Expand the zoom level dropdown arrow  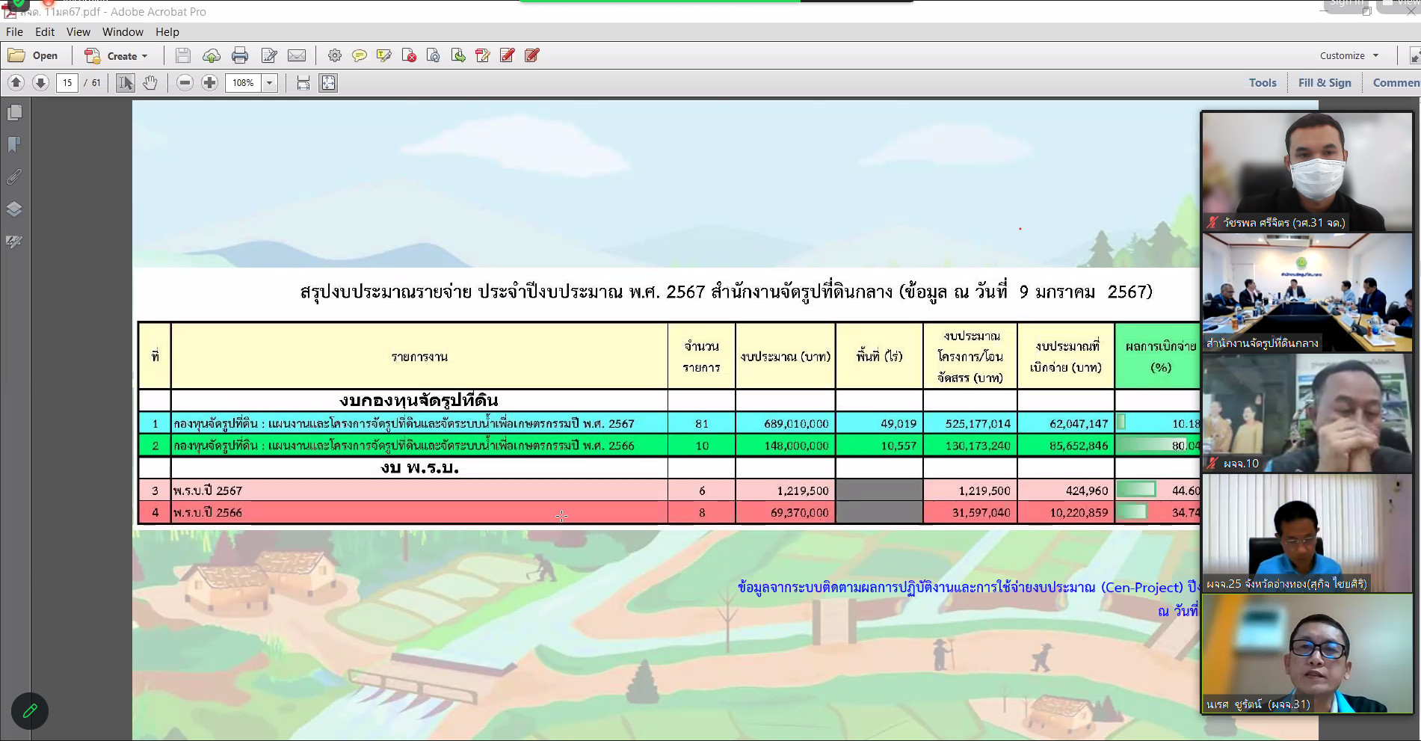(270, 82)
